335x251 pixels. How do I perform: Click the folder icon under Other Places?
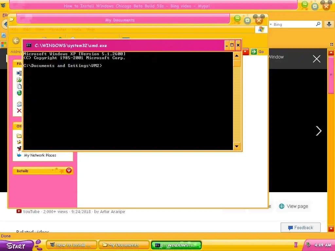point(19,136)
